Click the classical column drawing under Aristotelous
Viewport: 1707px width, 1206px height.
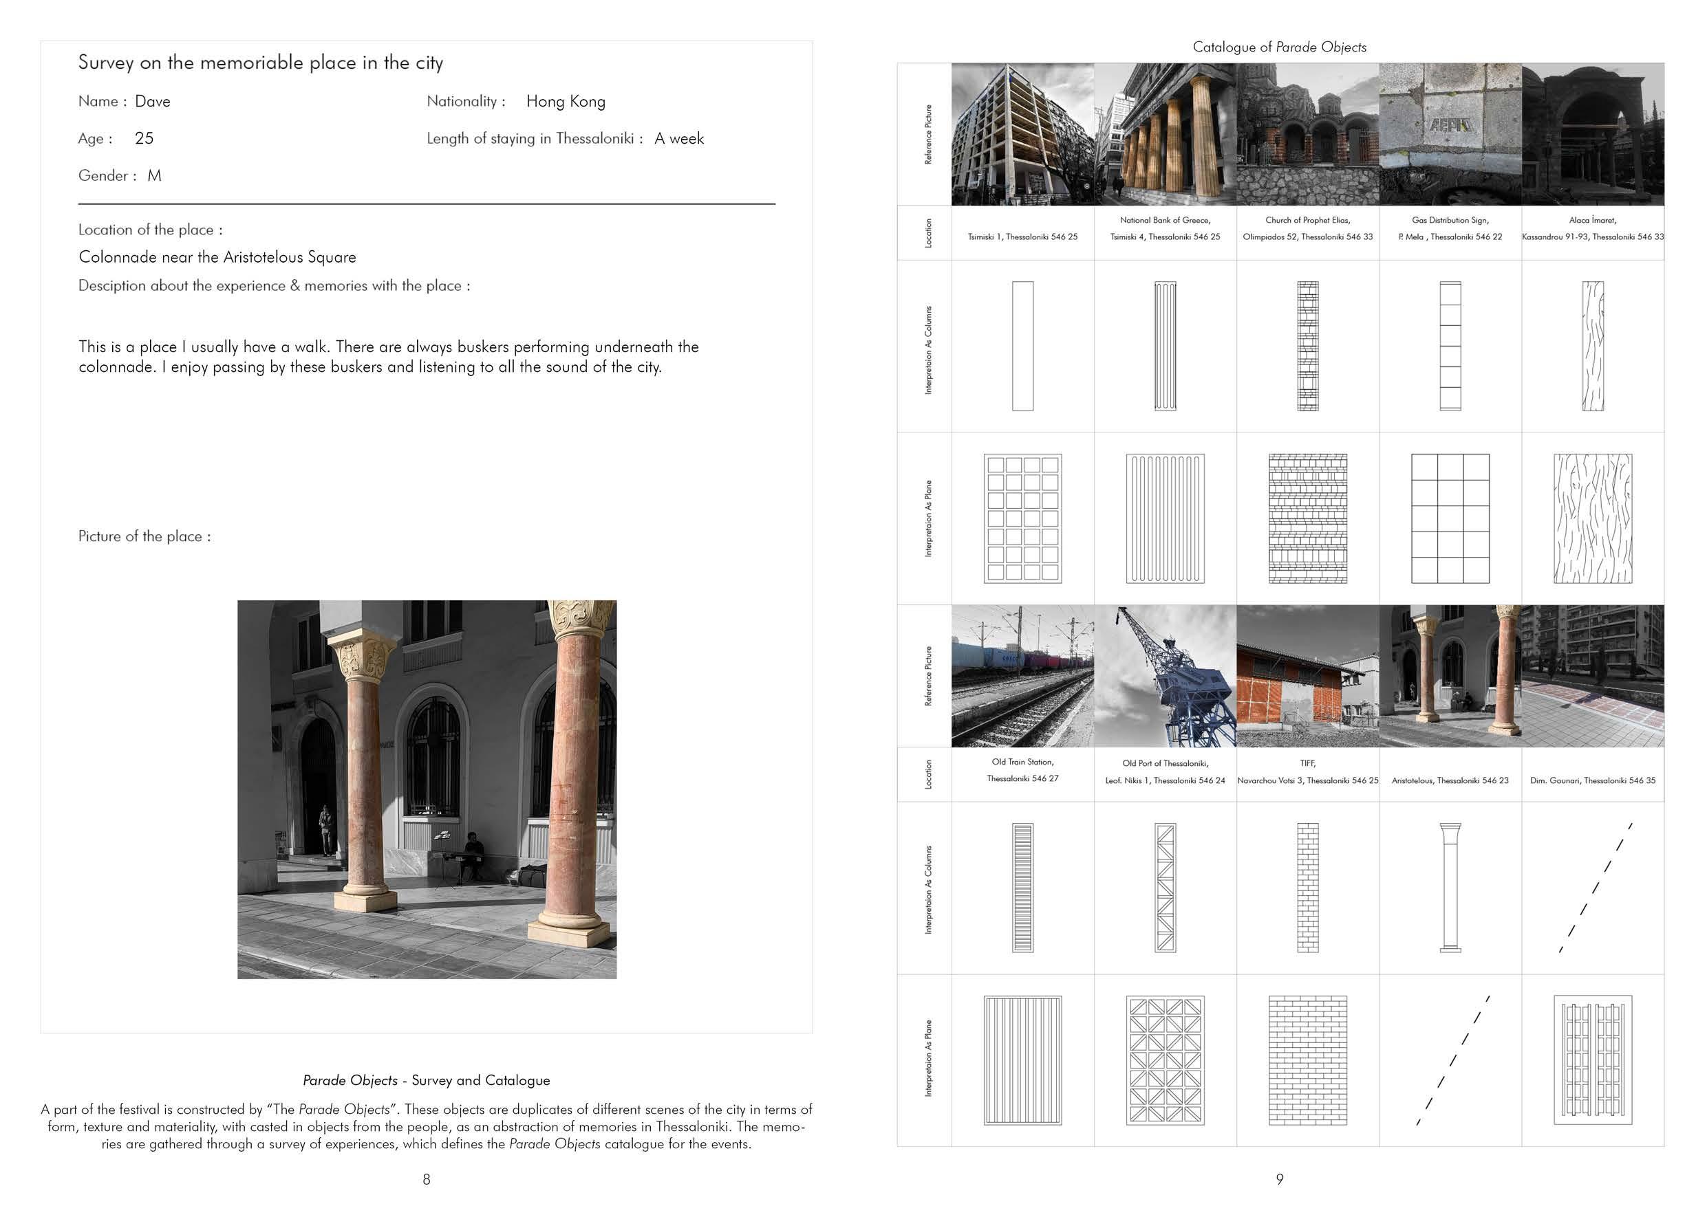point(1450,887)
